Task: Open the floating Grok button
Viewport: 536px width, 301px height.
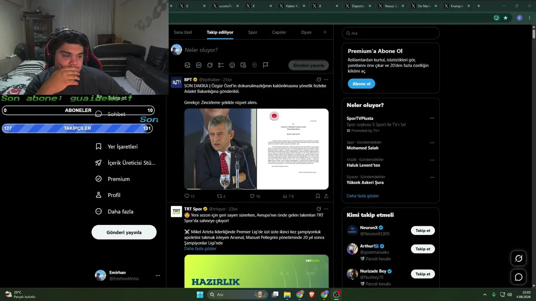Action: point(518,258)
